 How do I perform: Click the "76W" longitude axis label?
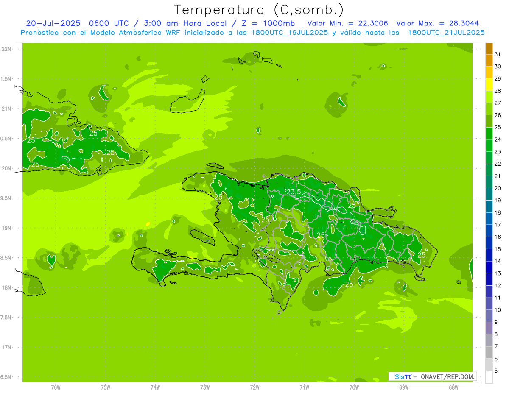coord(56,387)
